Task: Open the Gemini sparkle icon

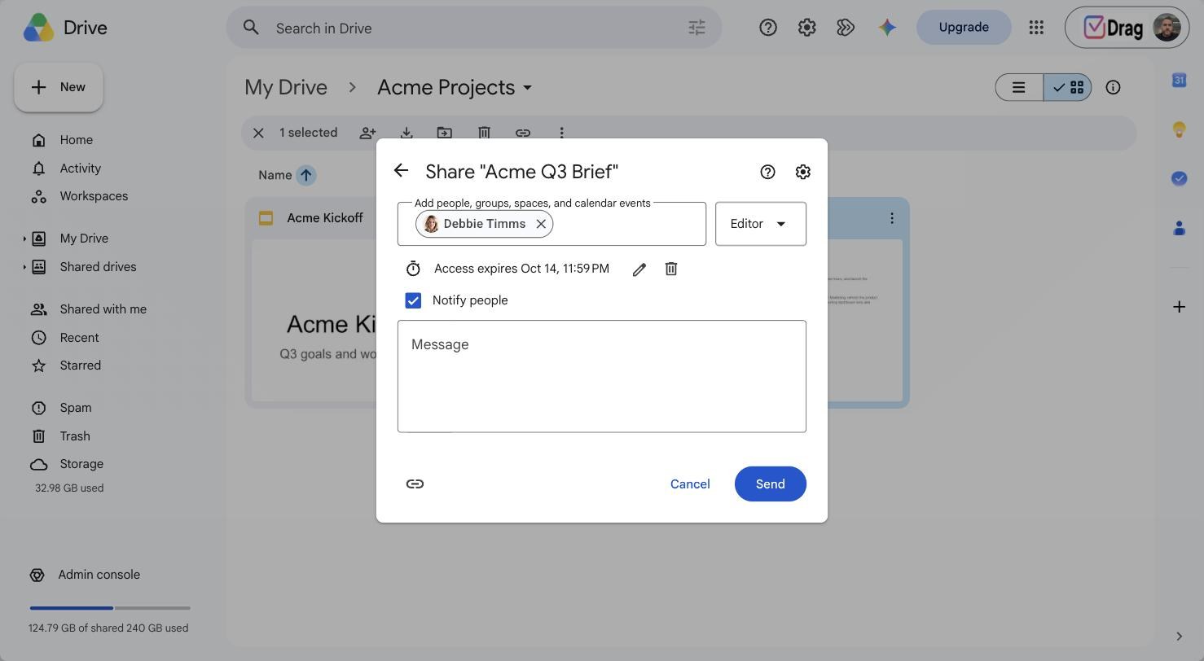Action: [x=887, y=28]
